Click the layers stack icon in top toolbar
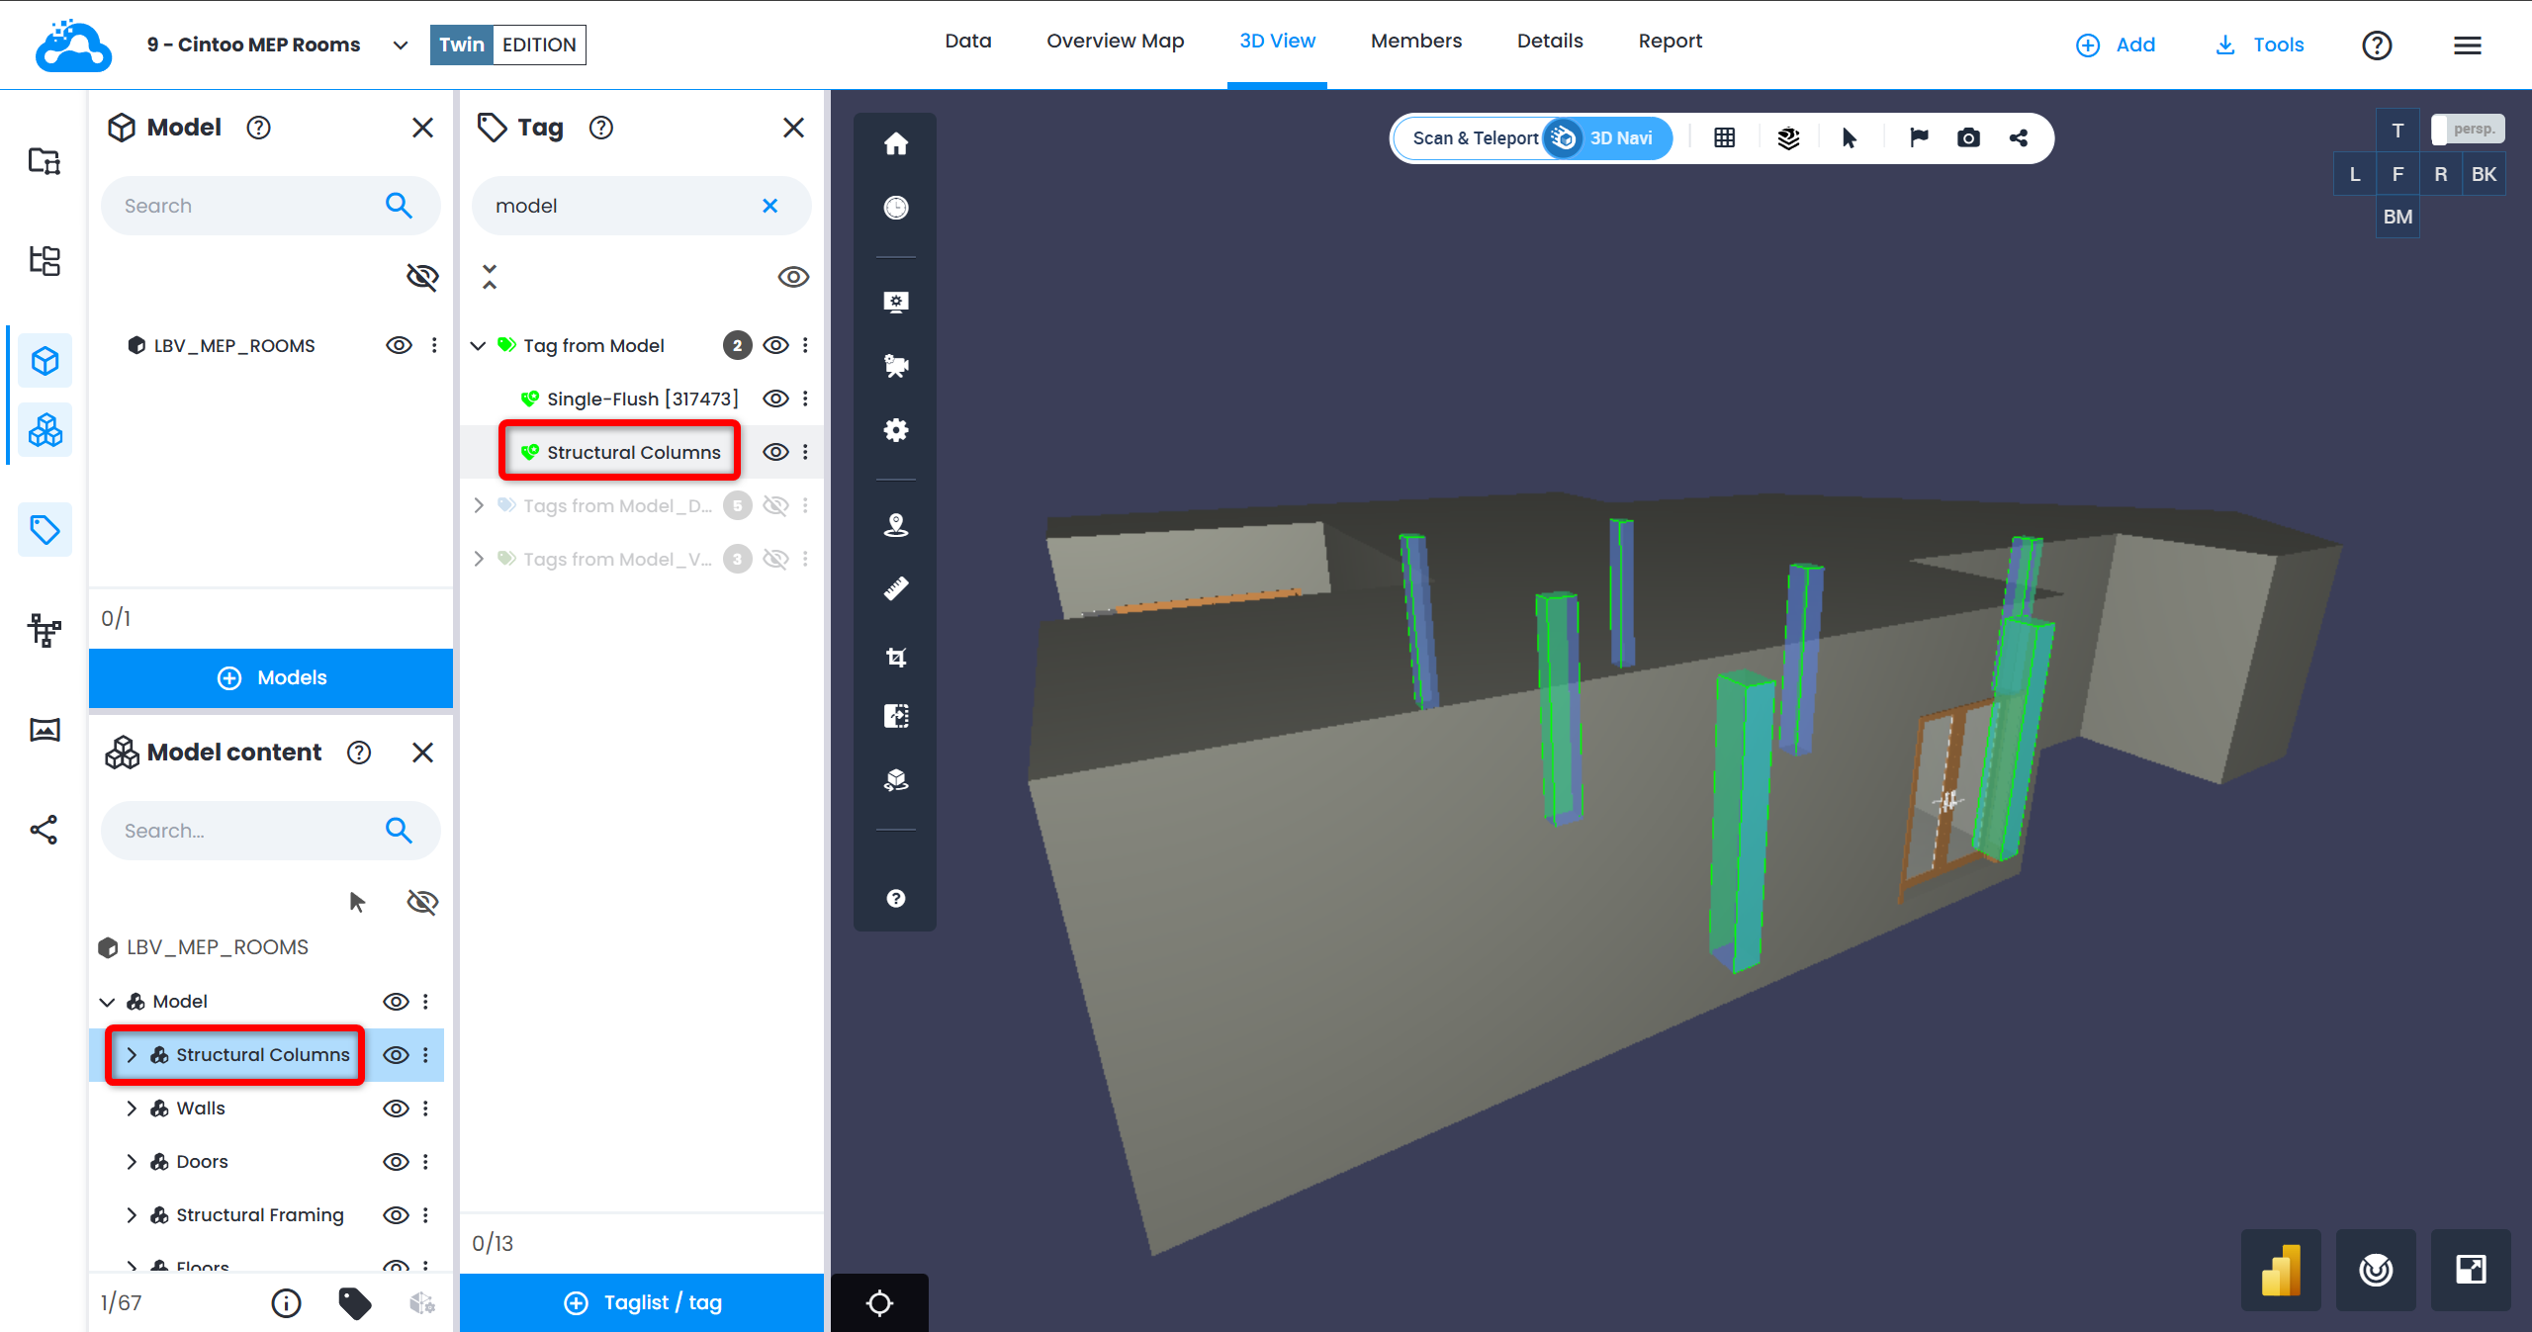 [x=1787, y=137]
